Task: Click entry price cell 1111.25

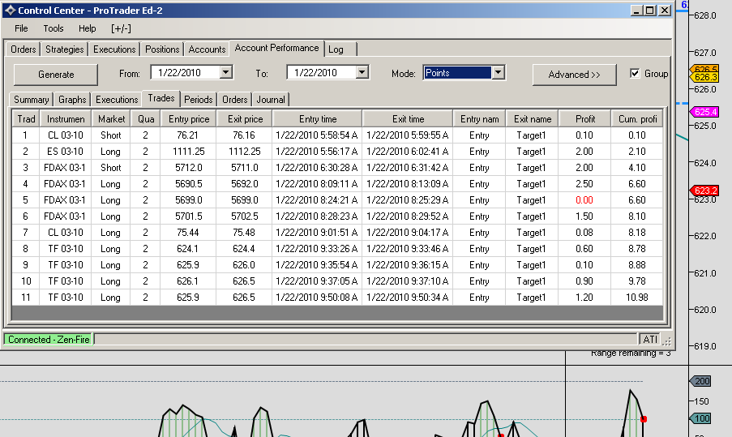Action: [x=189, y=152]
